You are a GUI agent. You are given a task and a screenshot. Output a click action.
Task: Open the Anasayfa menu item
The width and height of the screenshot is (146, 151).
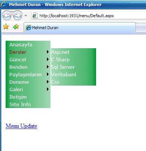[x=21, y=44]
